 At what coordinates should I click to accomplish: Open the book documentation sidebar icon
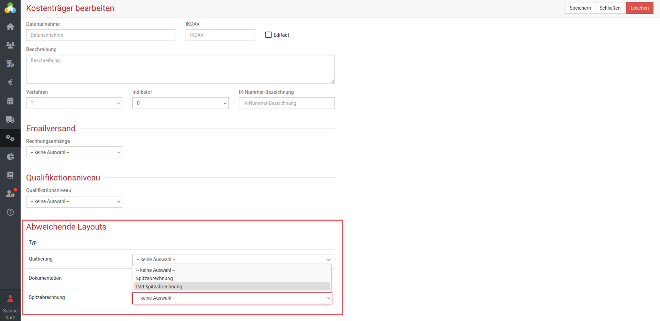pyautogui.click(x=10, y=175)
